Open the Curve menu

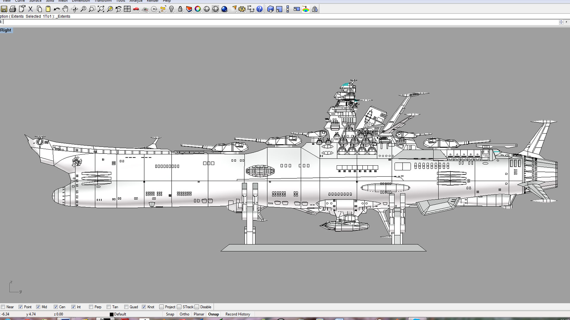point(20,1)
